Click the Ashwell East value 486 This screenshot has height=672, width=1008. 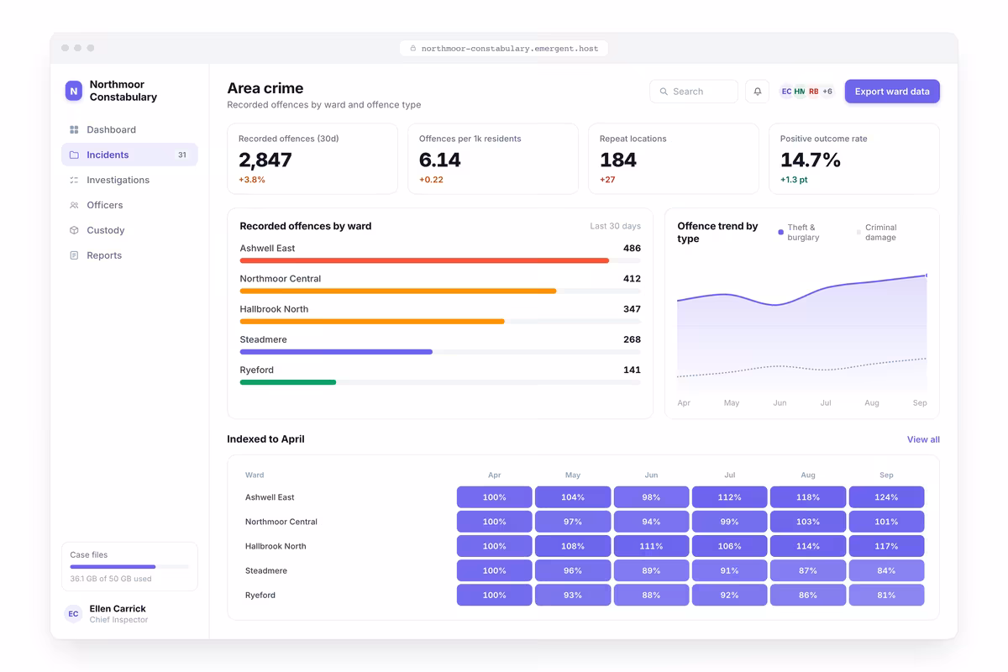pos(632,249)
